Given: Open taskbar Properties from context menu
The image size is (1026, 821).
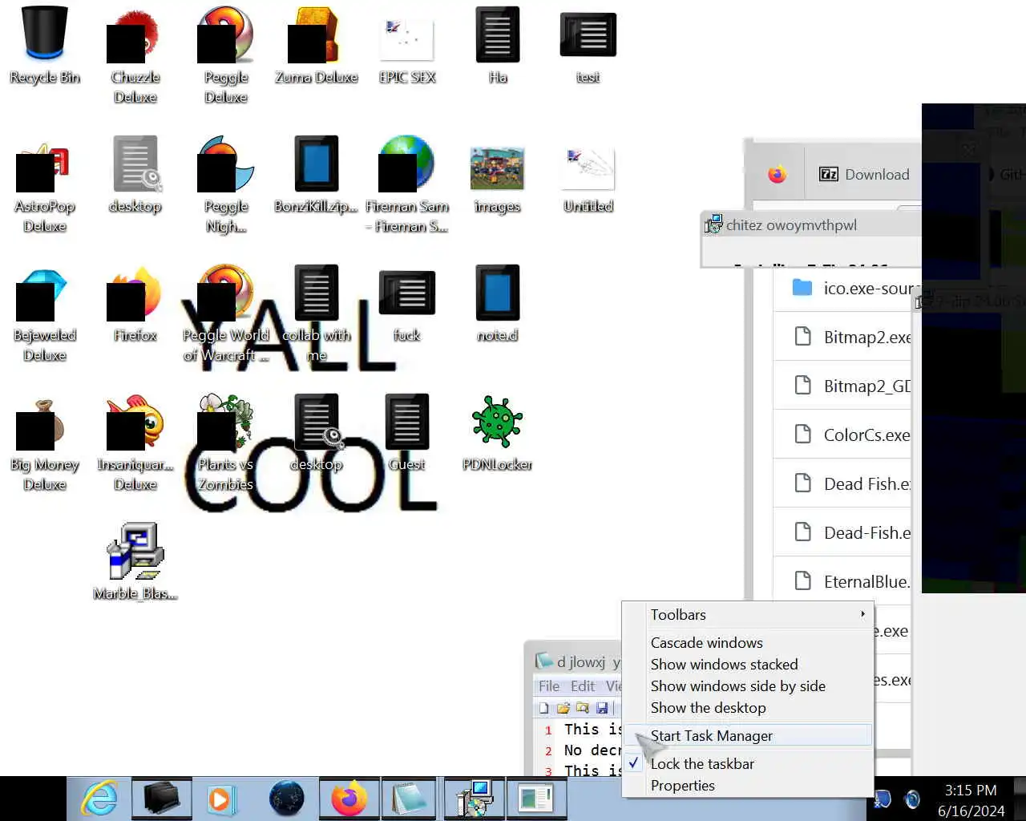Looking at the screenshot, I should pyautogui.click(x=682, y=785).
